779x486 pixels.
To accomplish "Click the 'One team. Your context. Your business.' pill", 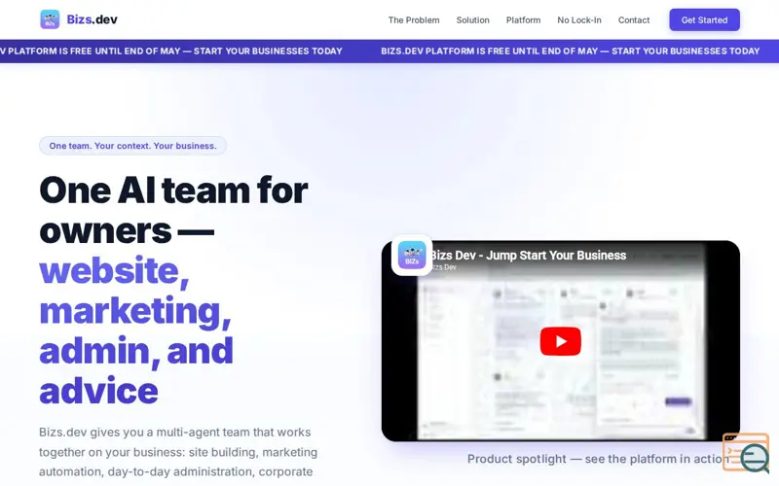I will coord(132,146).
